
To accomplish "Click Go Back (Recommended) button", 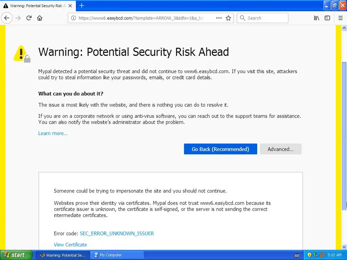I will tap(220, 149).
